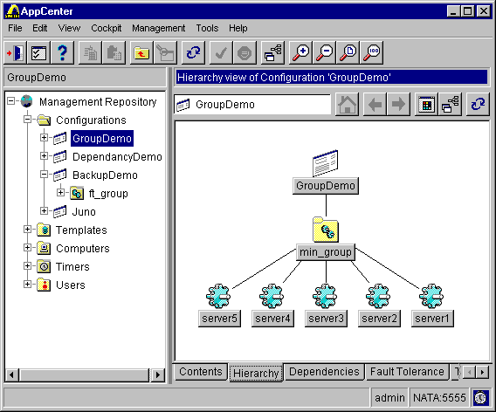The width and height of the screenshot is (496, 412).
Task: Click the blue question mark help icon
Action: pyautogui.click(x=62, y=52)
